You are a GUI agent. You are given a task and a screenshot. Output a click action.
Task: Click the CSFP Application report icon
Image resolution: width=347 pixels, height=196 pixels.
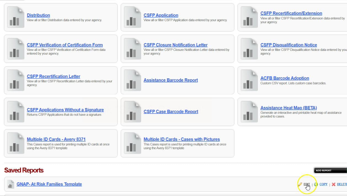click(132, 17)
